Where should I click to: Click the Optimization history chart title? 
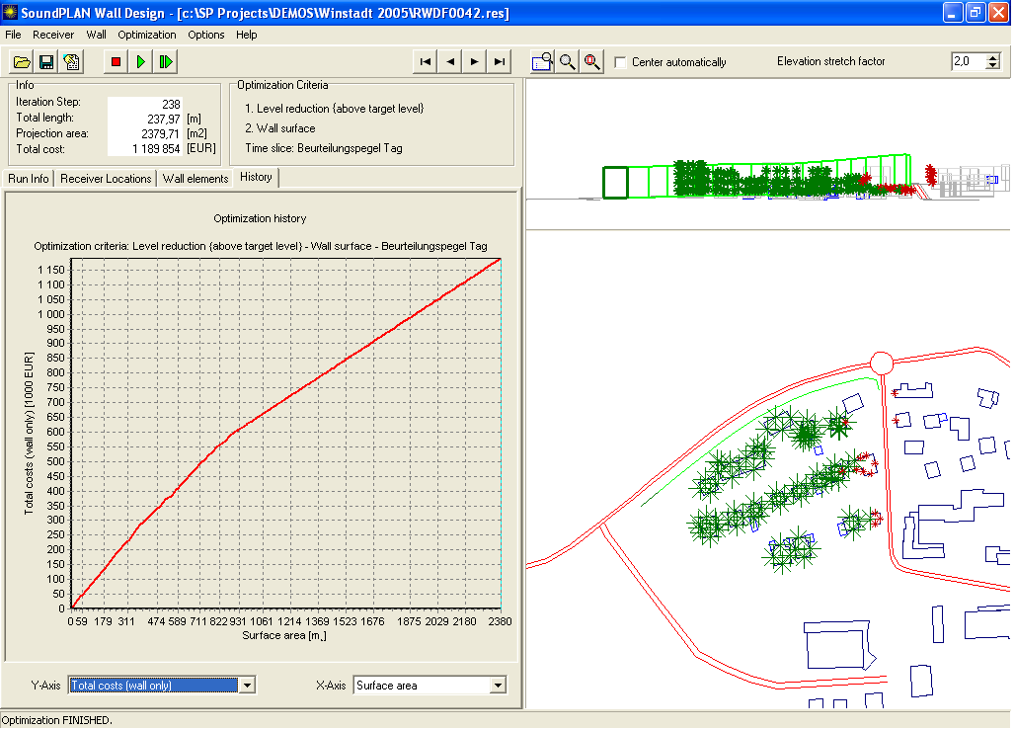click(x=260, y=219)
